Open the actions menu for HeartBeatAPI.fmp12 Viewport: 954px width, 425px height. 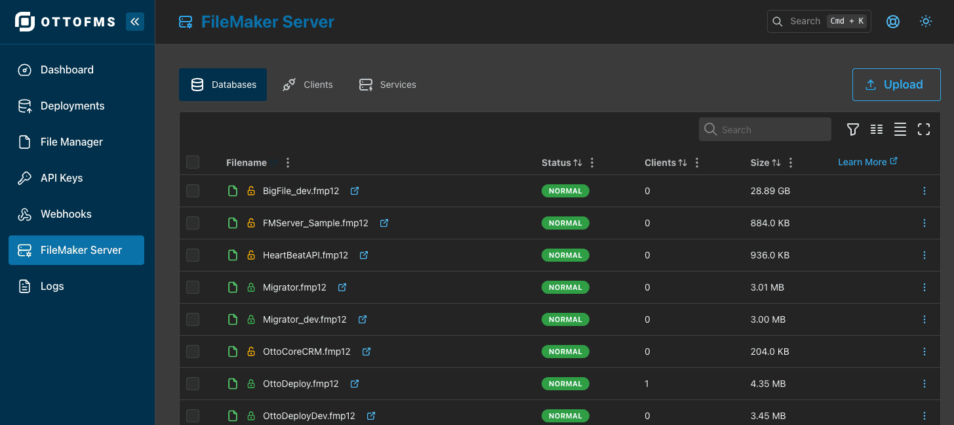click(924, 255)
